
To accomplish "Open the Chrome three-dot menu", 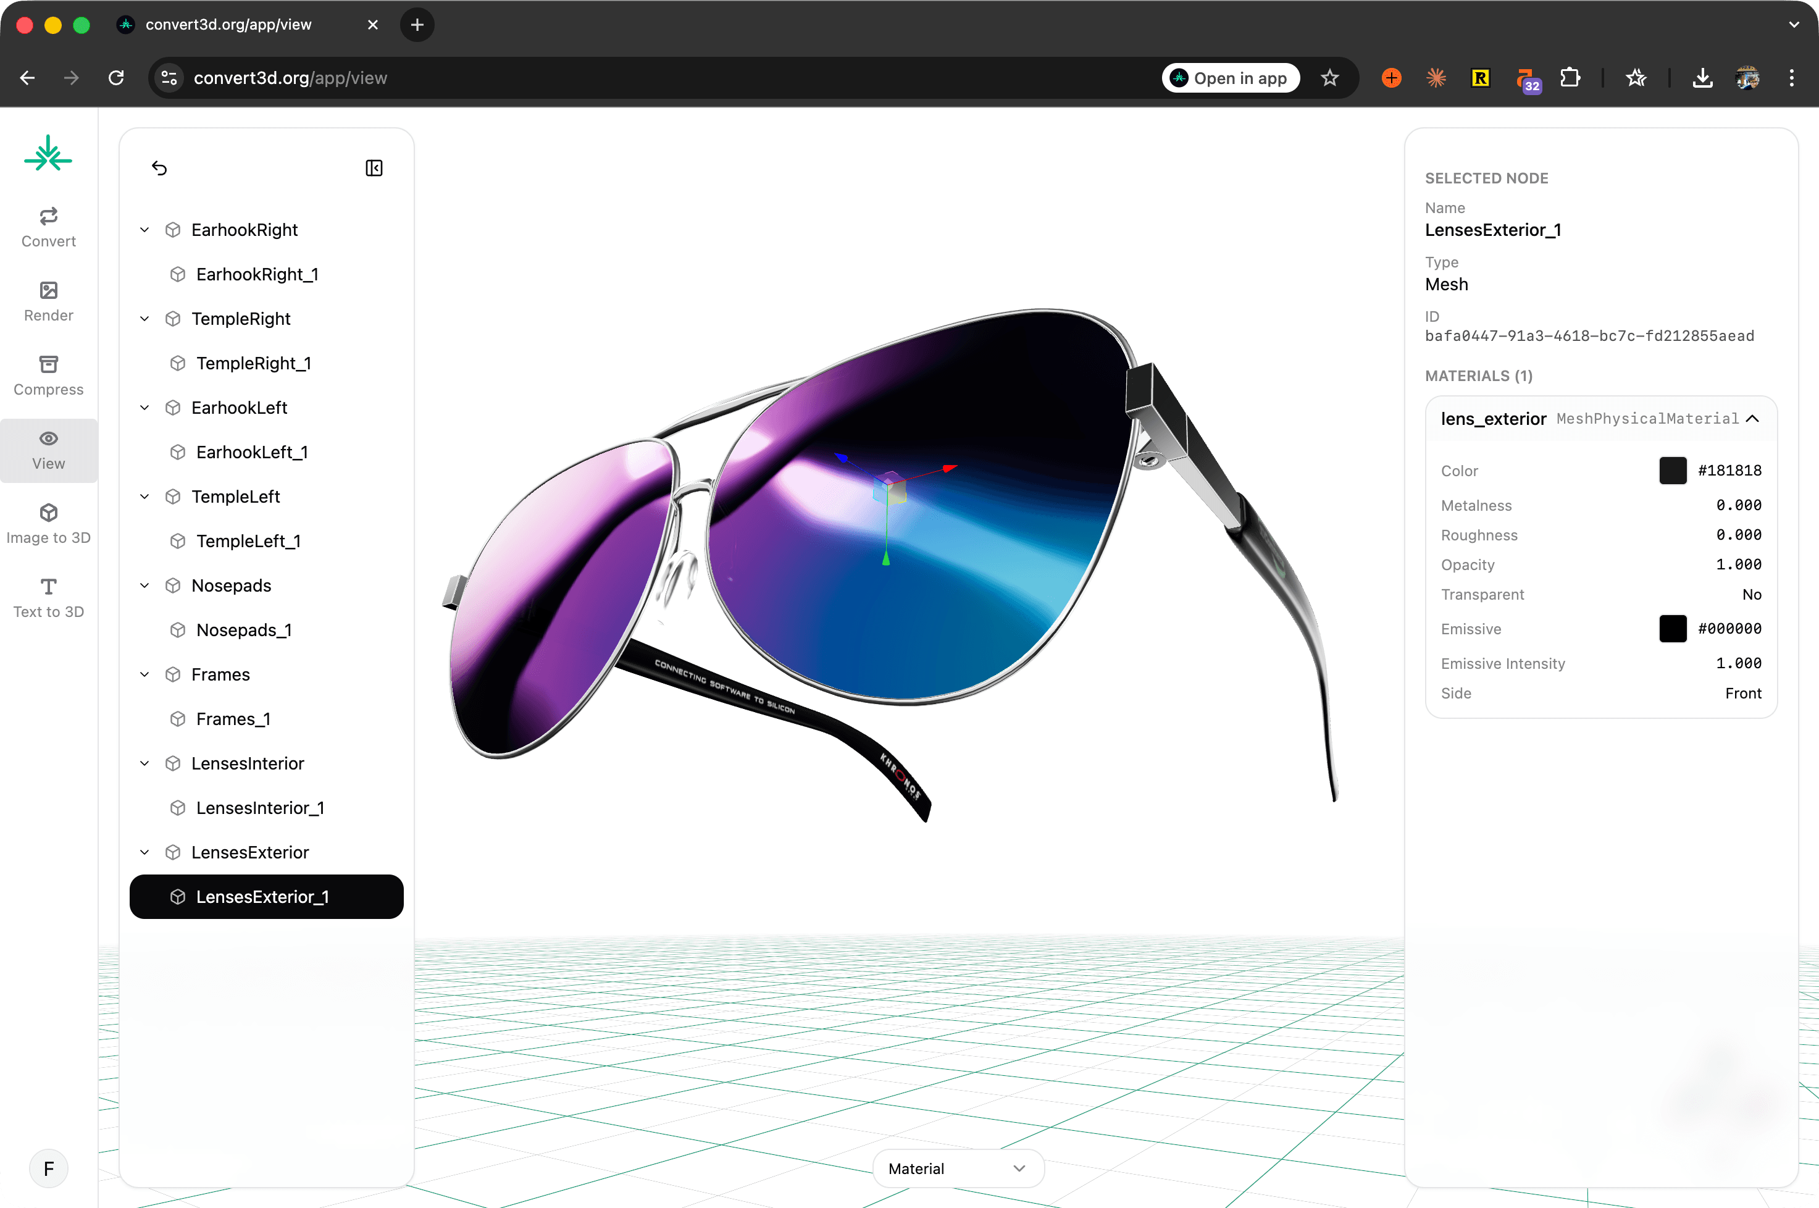I will coord(1792,77).
